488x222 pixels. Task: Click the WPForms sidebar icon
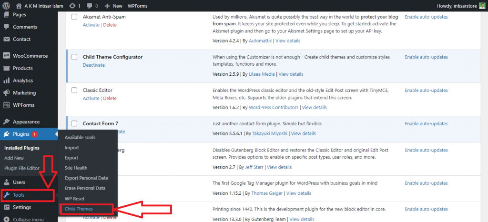7,105
